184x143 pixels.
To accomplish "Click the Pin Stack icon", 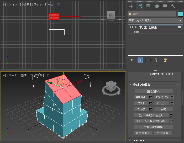I will pyautogui.click(x=131, y=60).
